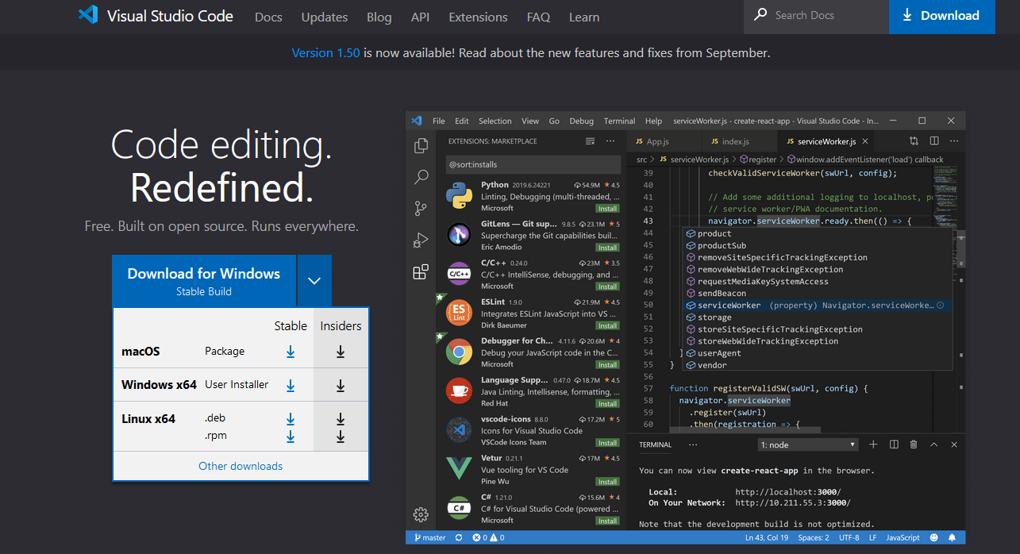1020x554 pixels.
Task: Select serviceWorker suggestion in autocomplete list
Action: point(817,305)
